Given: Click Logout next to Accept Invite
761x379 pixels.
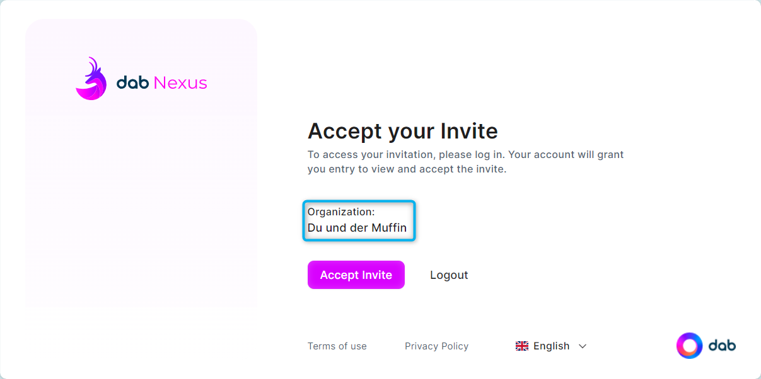Looking at the screenshot, I should (448, 274).
